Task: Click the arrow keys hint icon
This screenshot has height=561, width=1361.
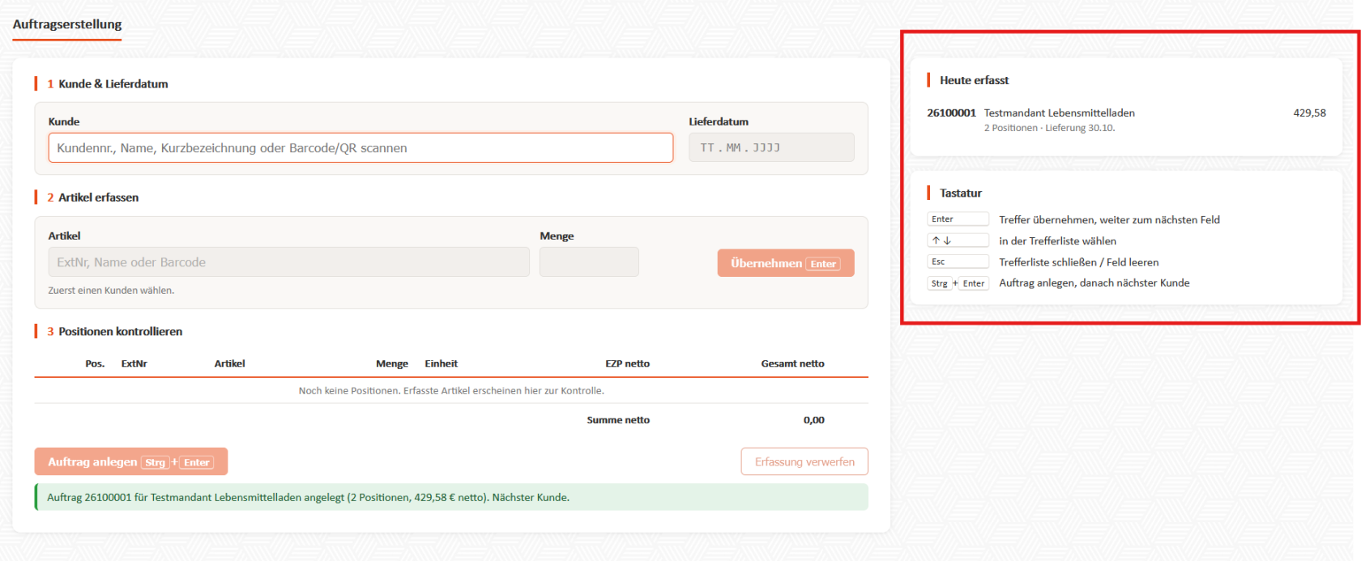Action: (x=958, y=240)
